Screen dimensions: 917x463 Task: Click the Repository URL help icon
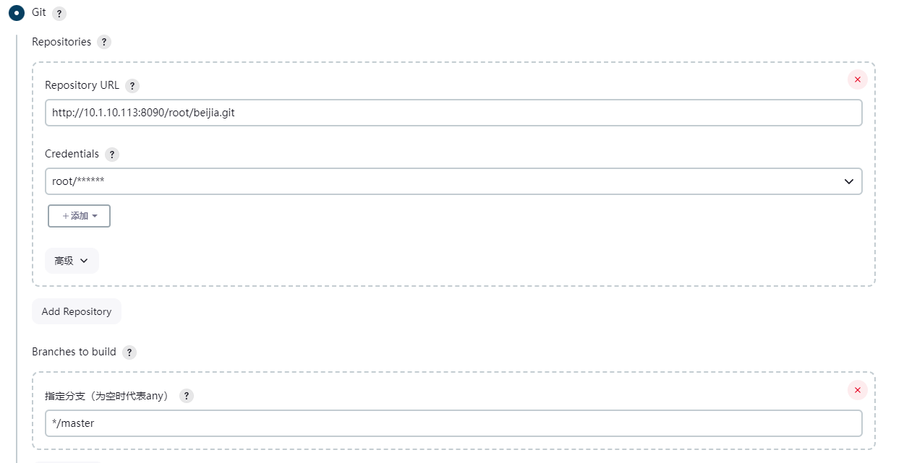click(132, 86)
